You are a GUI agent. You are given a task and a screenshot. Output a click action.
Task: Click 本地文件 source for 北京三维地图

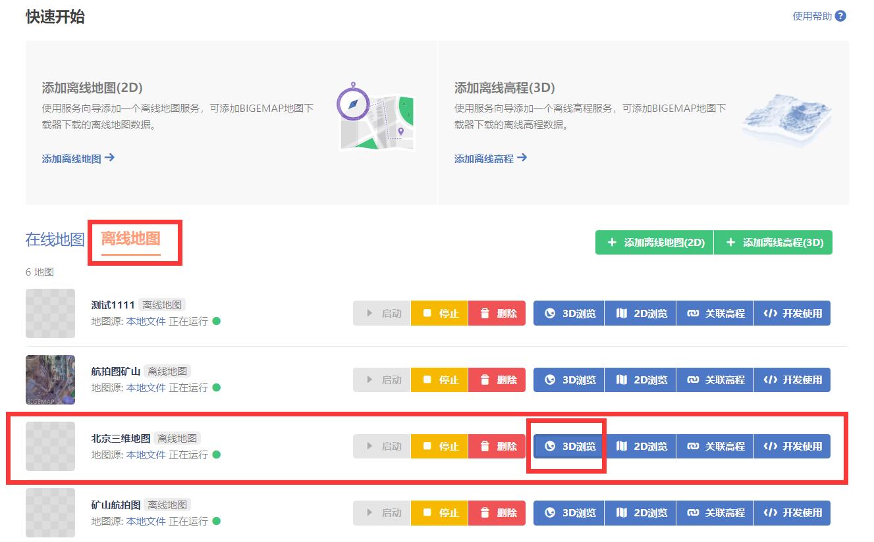pos(146,455)
